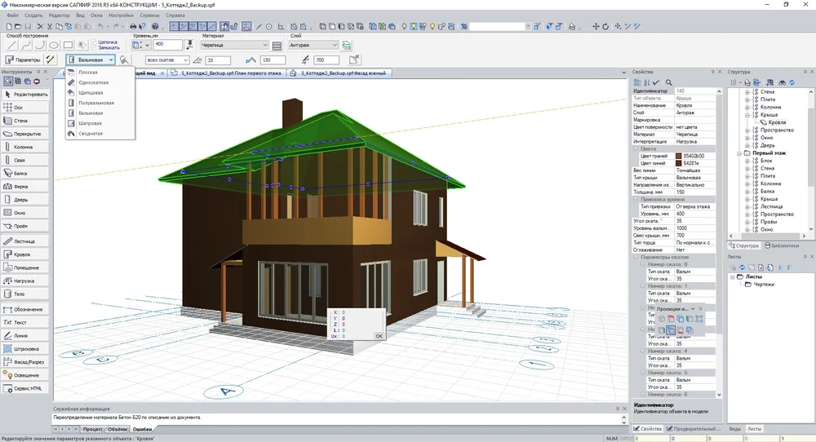Collapse the Привязка уровня property group
This screenshot has height=442, width=816.
click(x=636, y=199)
